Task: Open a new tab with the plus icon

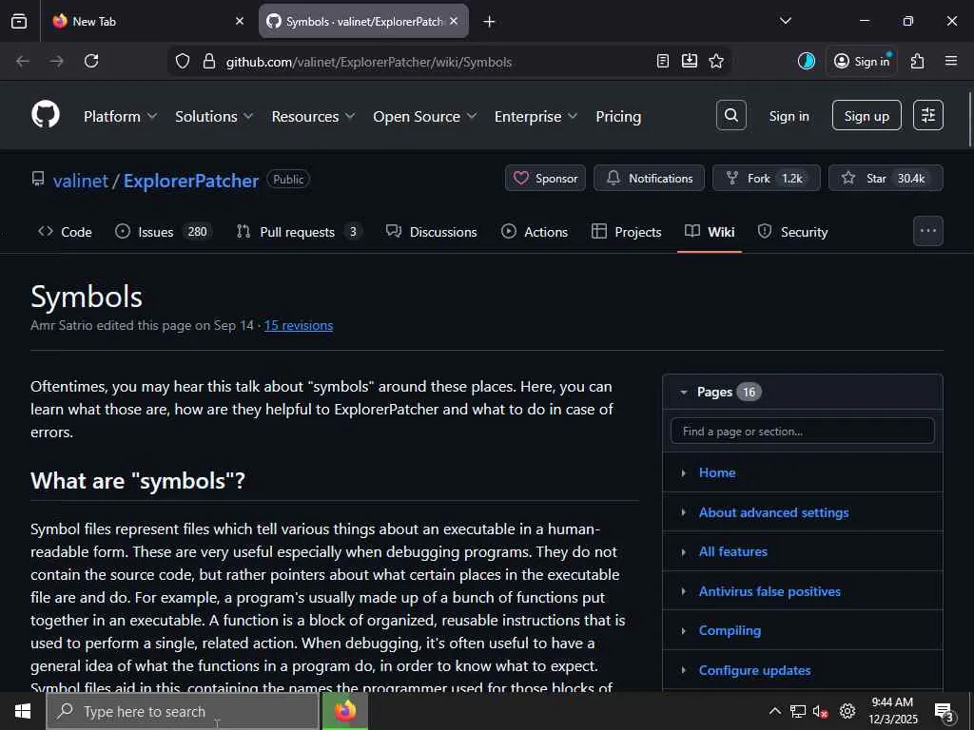Action: 489,22
